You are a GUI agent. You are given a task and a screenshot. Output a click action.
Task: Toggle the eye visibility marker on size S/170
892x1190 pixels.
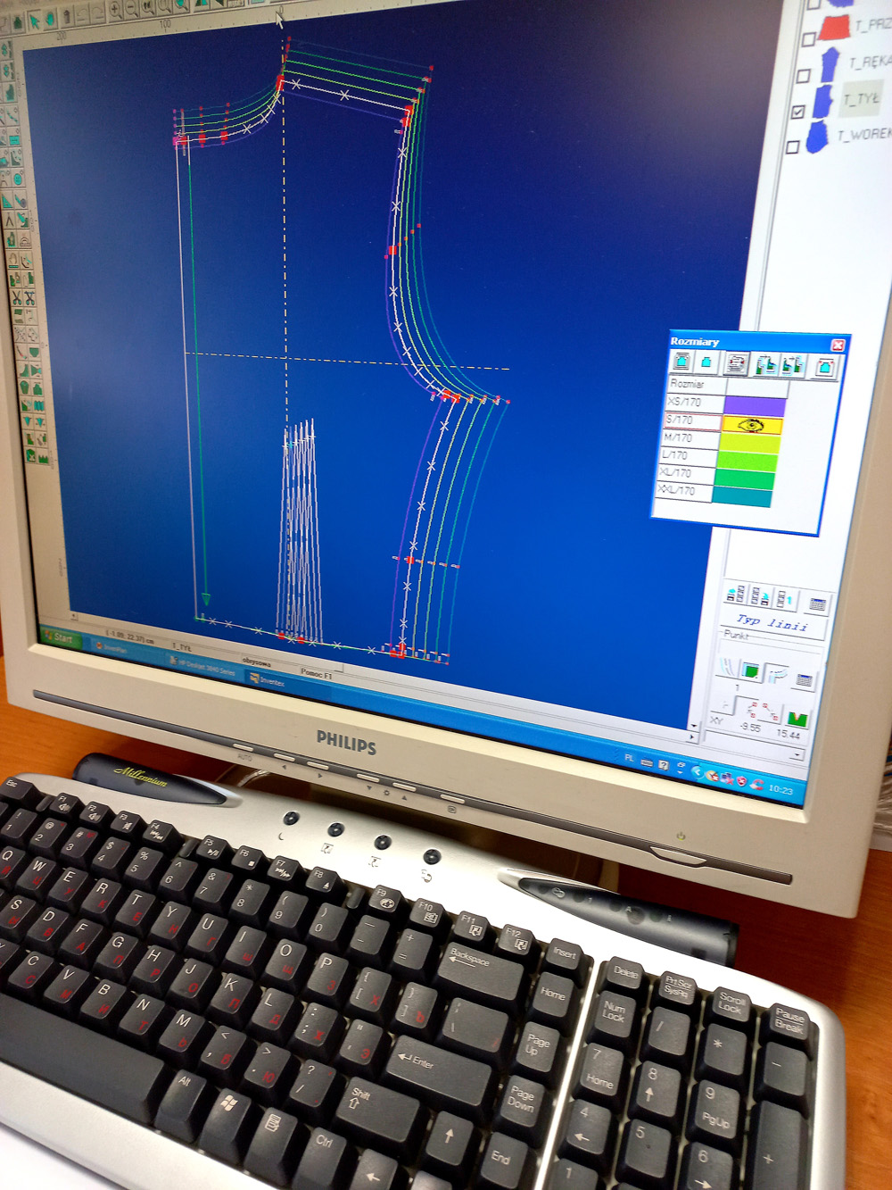pyautogui.click(x=751, y=424)
